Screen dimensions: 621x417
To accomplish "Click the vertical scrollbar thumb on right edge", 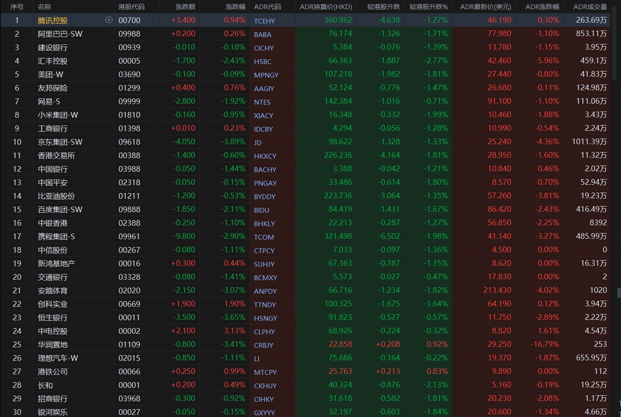I will point(619,292).
